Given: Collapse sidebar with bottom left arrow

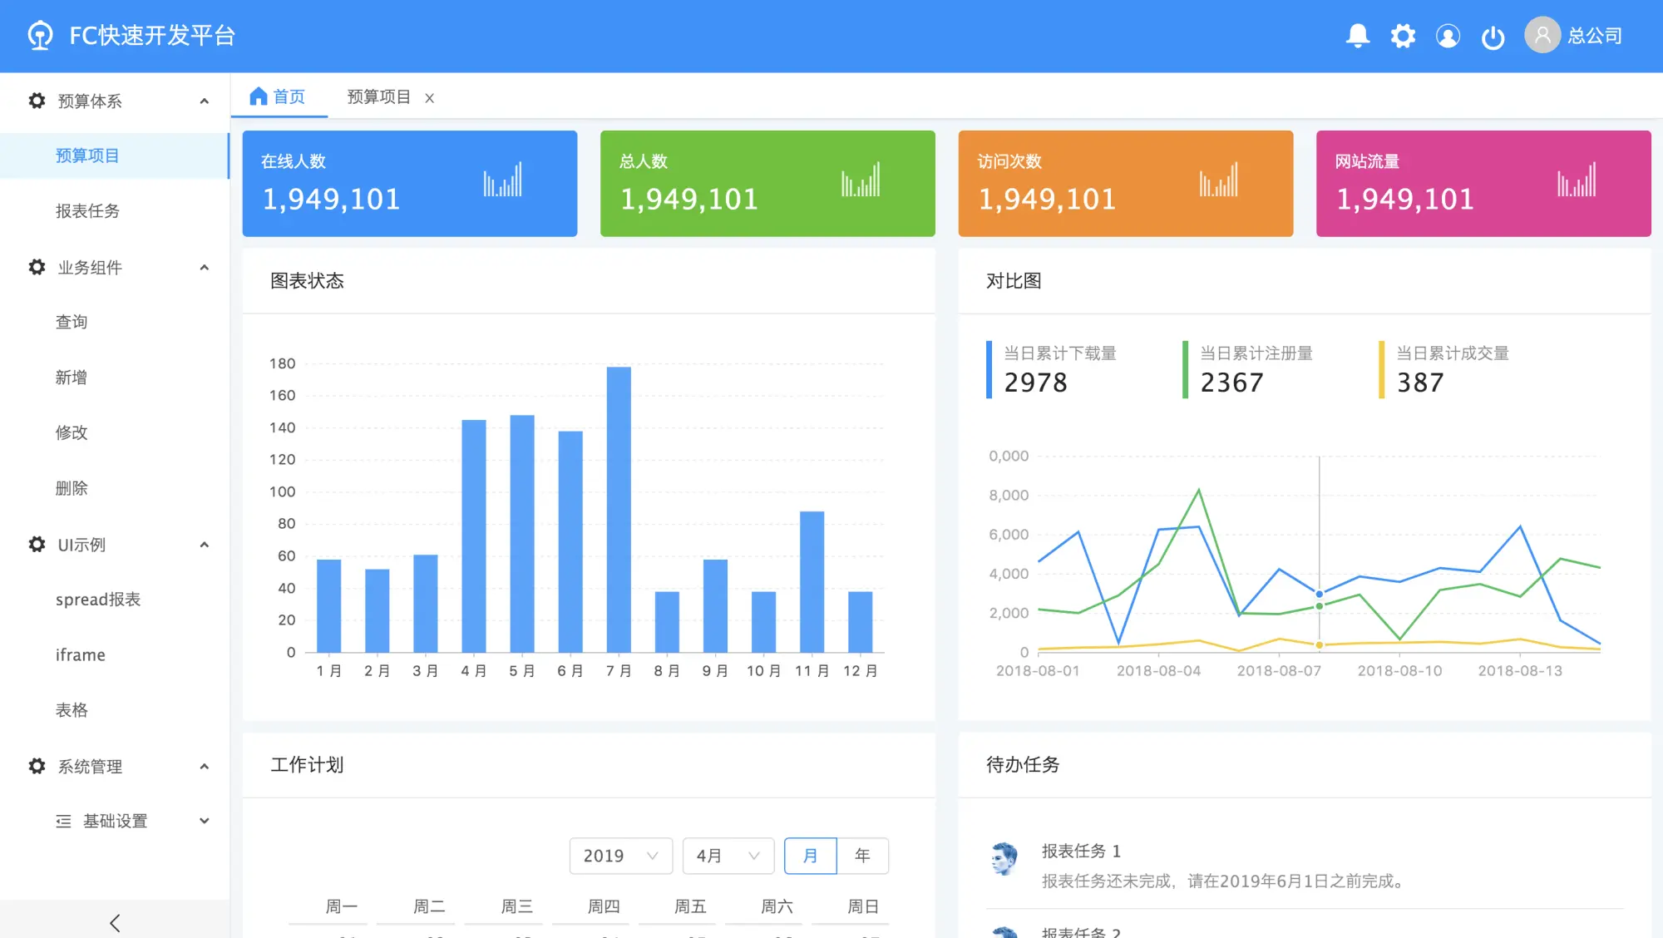Looking at the screenshot, I should click(115, 922).
